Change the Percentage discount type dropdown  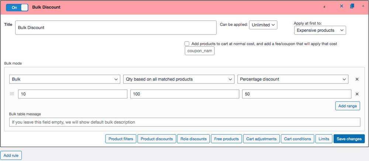[293, 79]
